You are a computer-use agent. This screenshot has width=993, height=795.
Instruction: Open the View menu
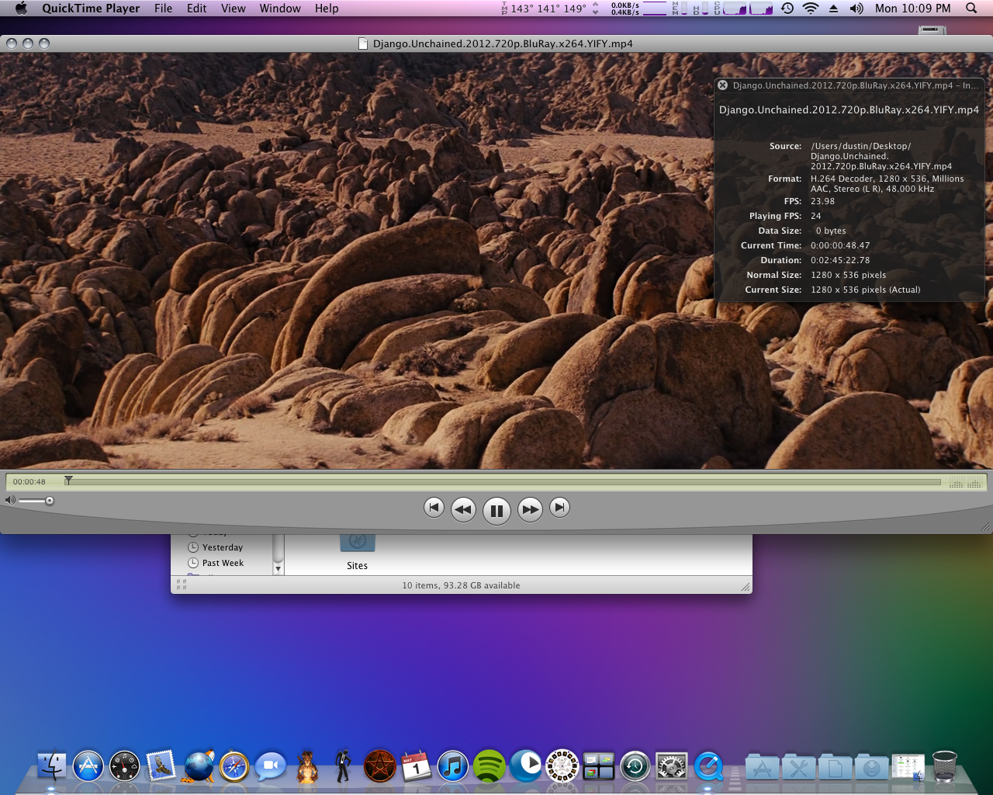[x=233, y=9]
